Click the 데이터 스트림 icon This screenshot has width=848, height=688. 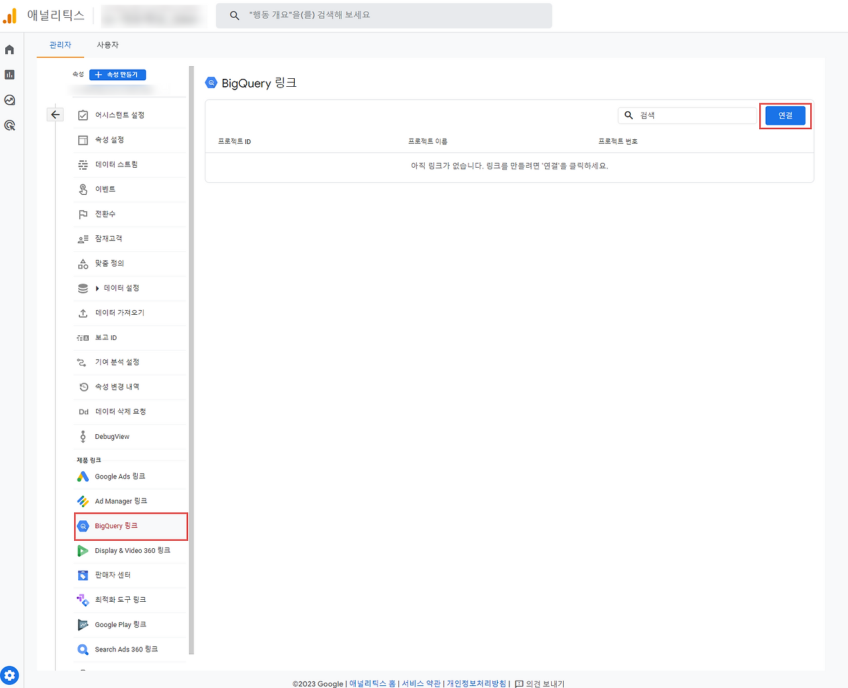pos(83,164)
